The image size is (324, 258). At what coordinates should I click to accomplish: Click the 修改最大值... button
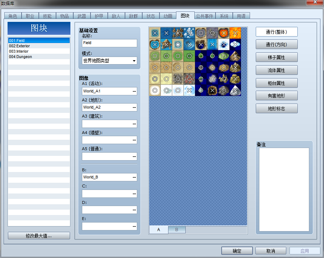[39, 236]
